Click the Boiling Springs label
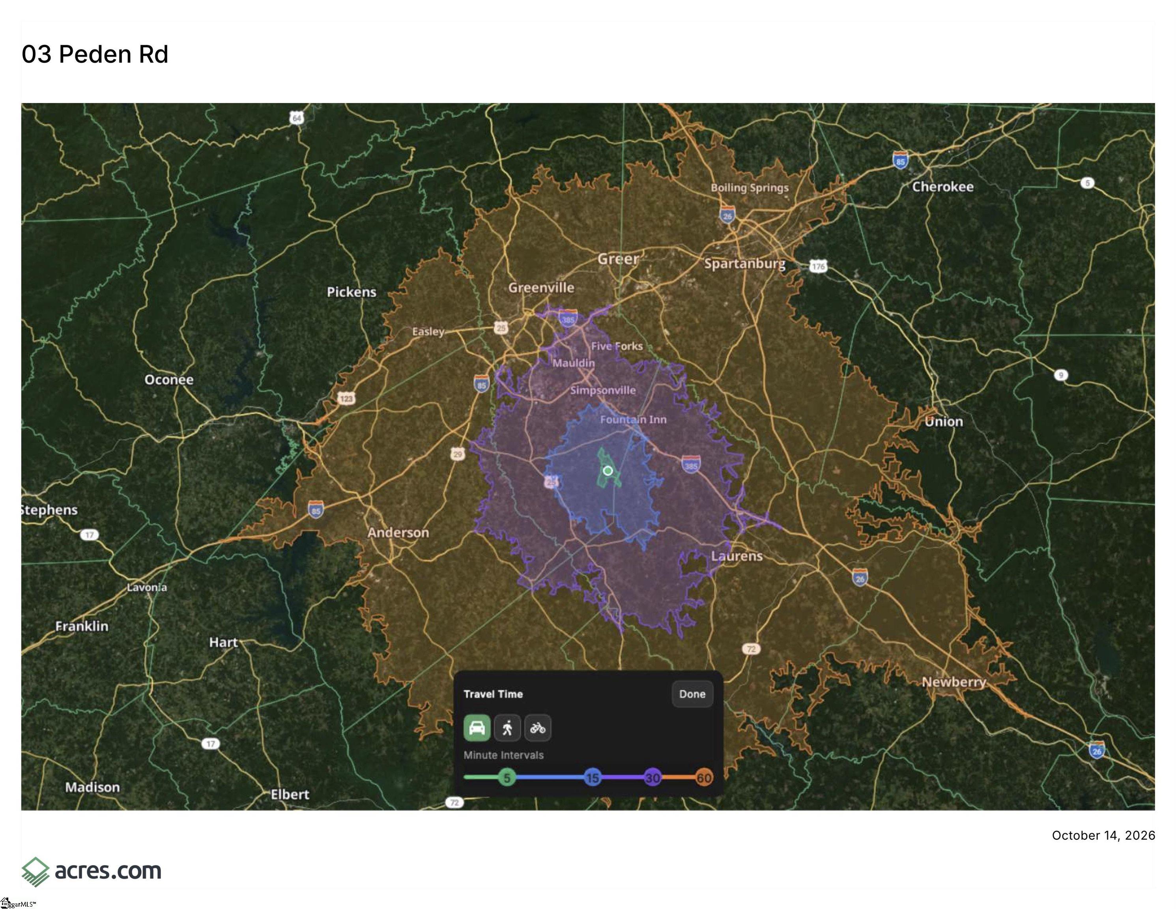Image resolution: width=1176 pixels, height=909 pixels. click(x=750, y=187)
